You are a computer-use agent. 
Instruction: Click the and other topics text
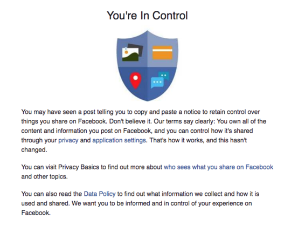(44, 176)
